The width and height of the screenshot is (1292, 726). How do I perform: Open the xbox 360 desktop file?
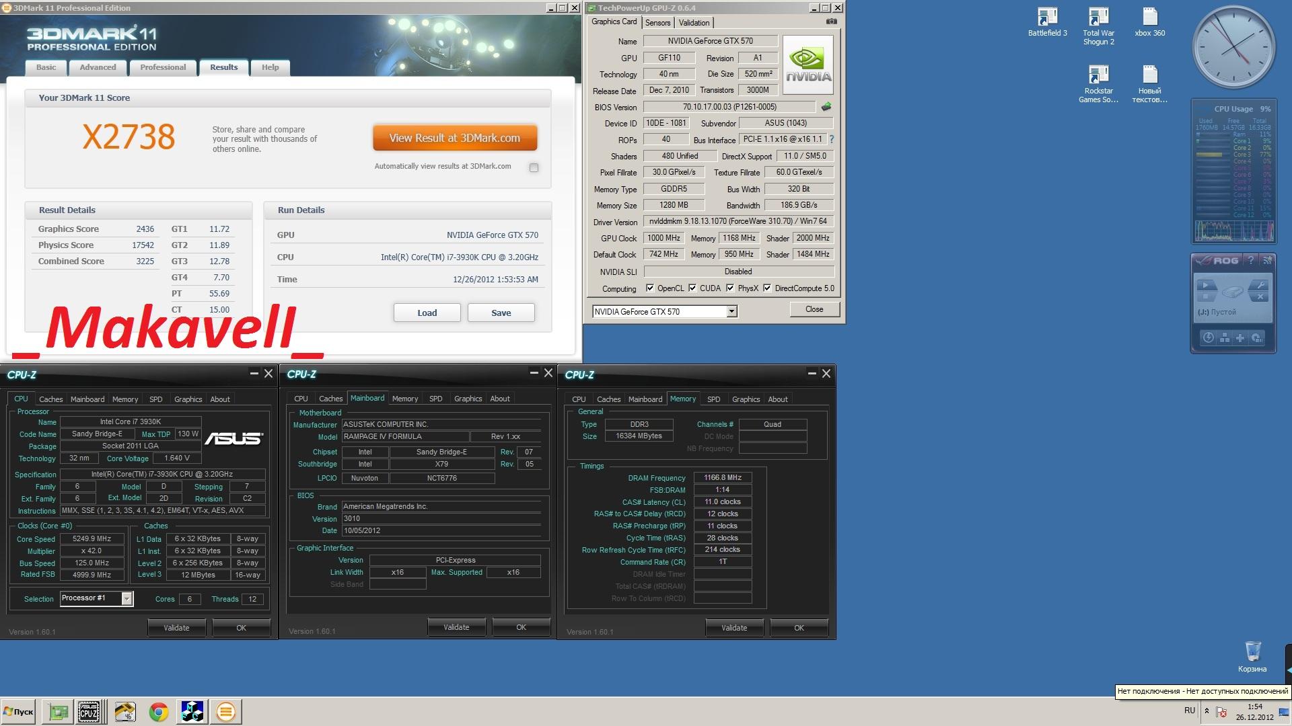1149,22
